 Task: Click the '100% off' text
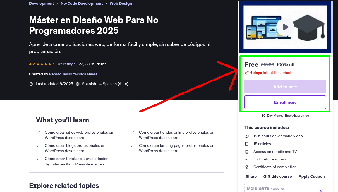click(285, 65)
